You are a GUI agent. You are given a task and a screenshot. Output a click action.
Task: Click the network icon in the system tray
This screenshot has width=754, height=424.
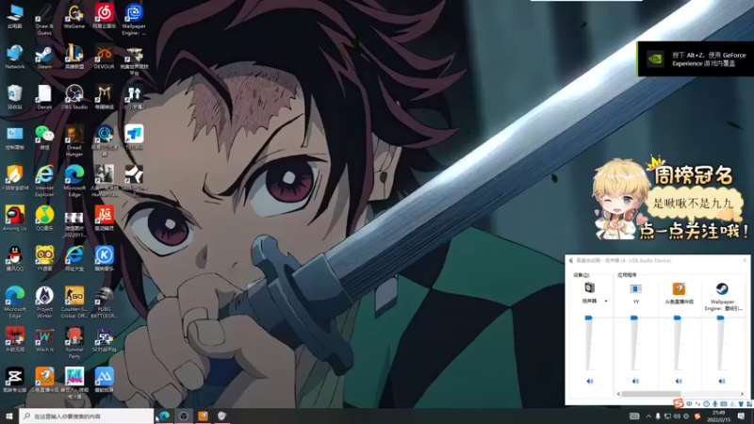[x=667, y=416]
